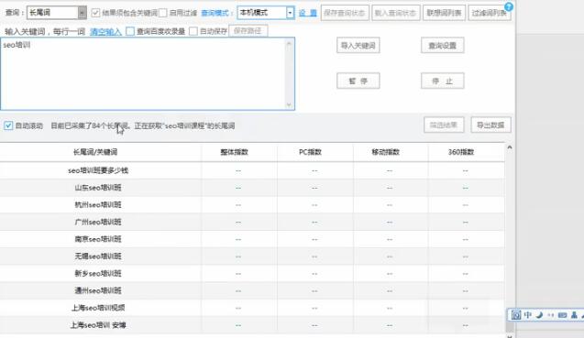Click the 筛选结果 button

444,125
